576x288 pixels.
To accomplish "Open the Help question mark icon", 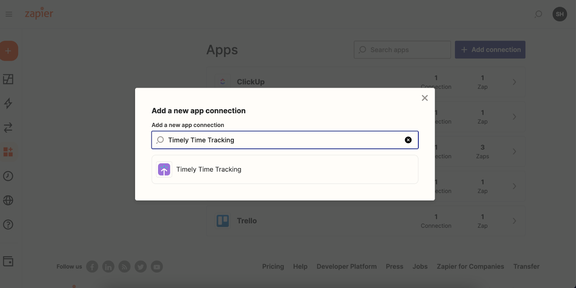I will tap(8, 224).
